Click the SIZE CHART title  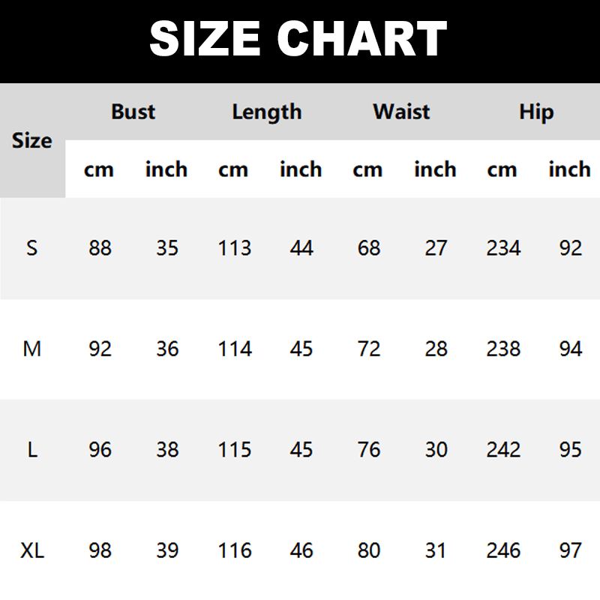tap(298, 39)
